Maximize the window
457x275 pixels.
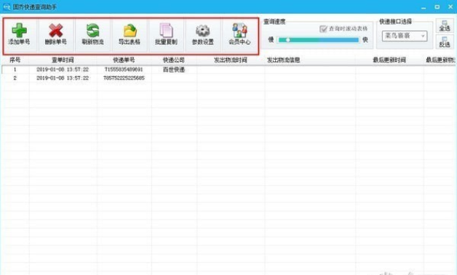click(x=437, y=7)
